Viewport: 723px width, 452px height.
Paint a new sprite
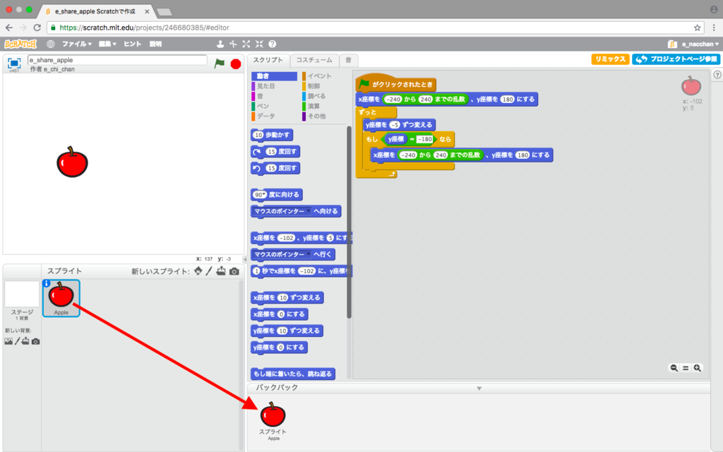(209, 270)
